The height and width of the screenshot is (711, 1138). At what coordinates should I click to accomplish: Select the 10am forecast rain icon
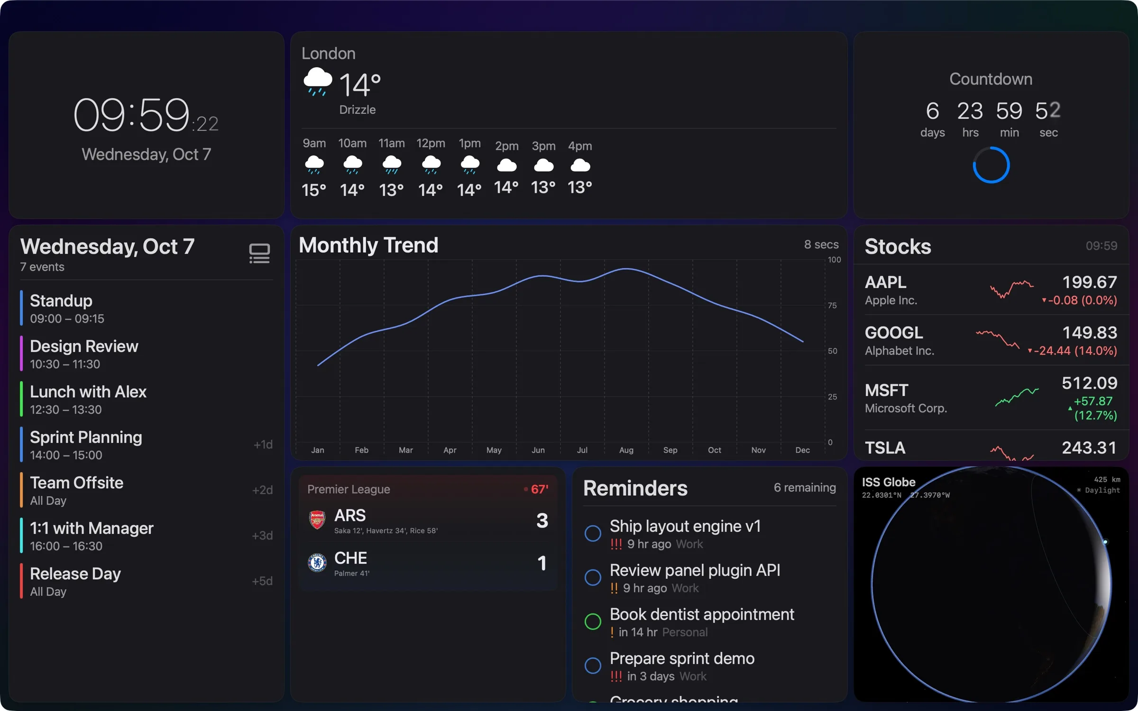(352, 165)
